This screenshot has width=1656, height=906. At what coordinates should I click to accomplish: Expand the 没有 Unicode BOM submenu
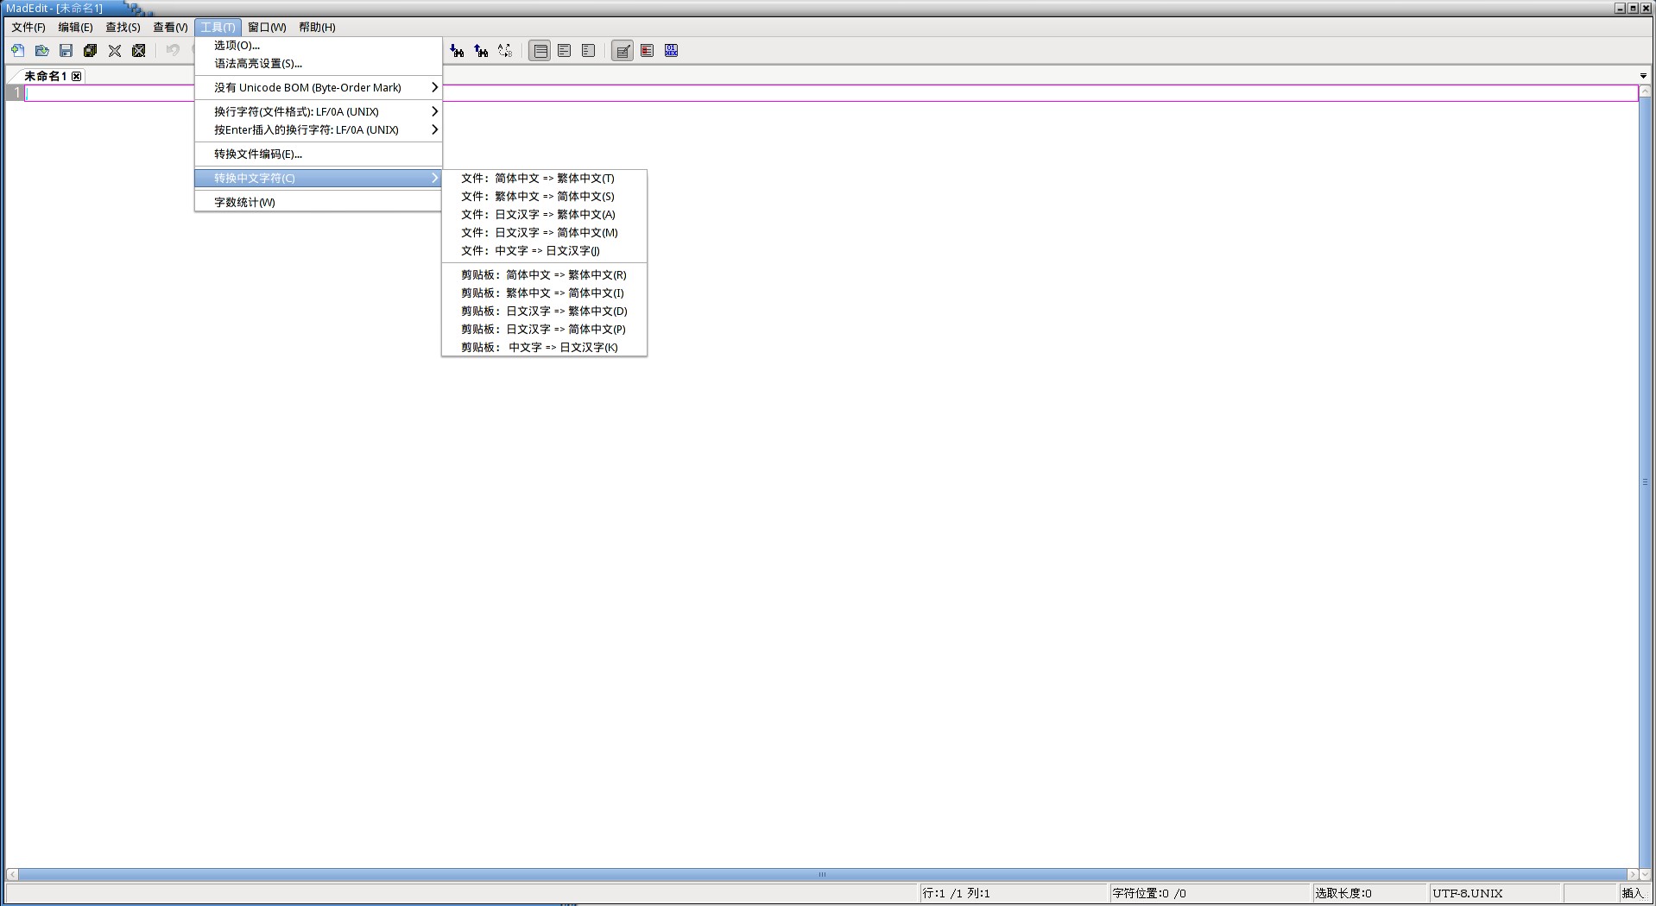319,88
